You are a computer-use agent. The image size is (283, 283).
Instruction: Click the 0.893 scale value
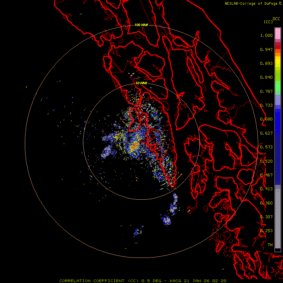tap(266, 63)
